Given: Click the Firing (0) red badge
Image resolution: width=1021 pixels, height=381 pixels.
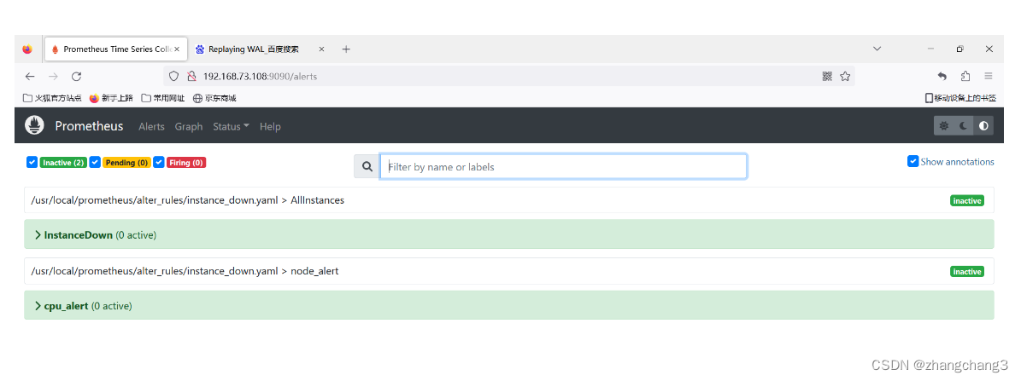Looking at the screenshot, I should [x=186, y=162].
